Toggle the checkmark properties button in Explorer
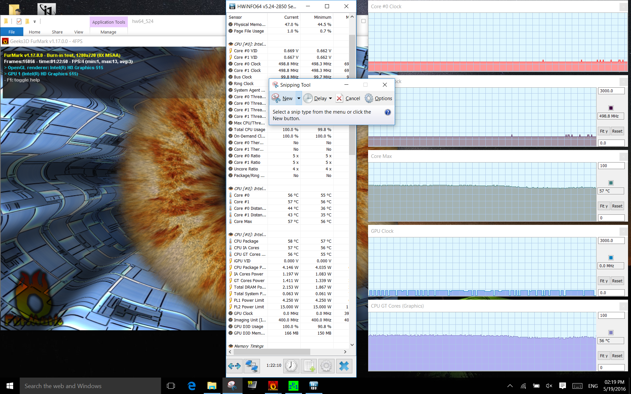631x394 pixels. 19,21
